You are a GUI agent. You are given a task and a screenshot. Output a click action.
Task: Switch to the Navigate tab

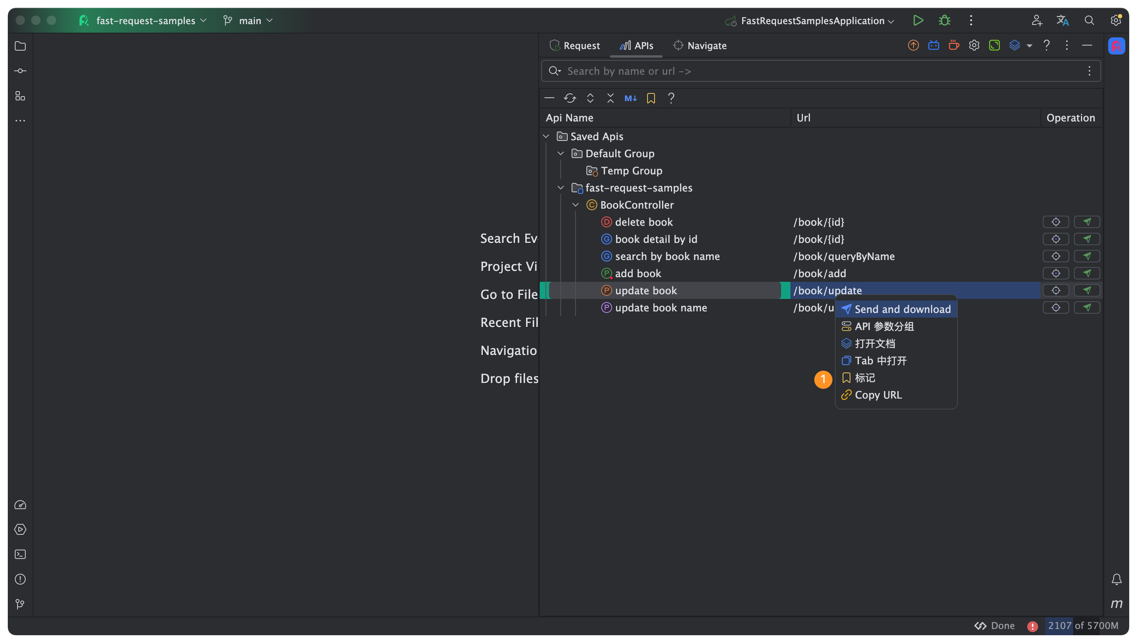point(700,46)
